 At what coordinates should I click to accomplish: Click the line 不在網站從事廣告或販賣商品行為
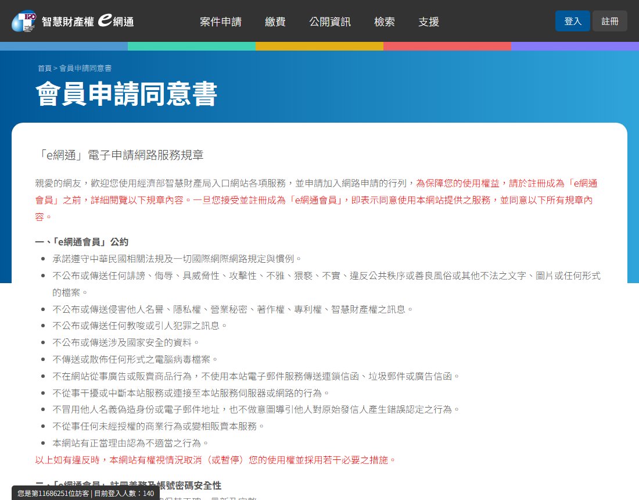(256, 376)
